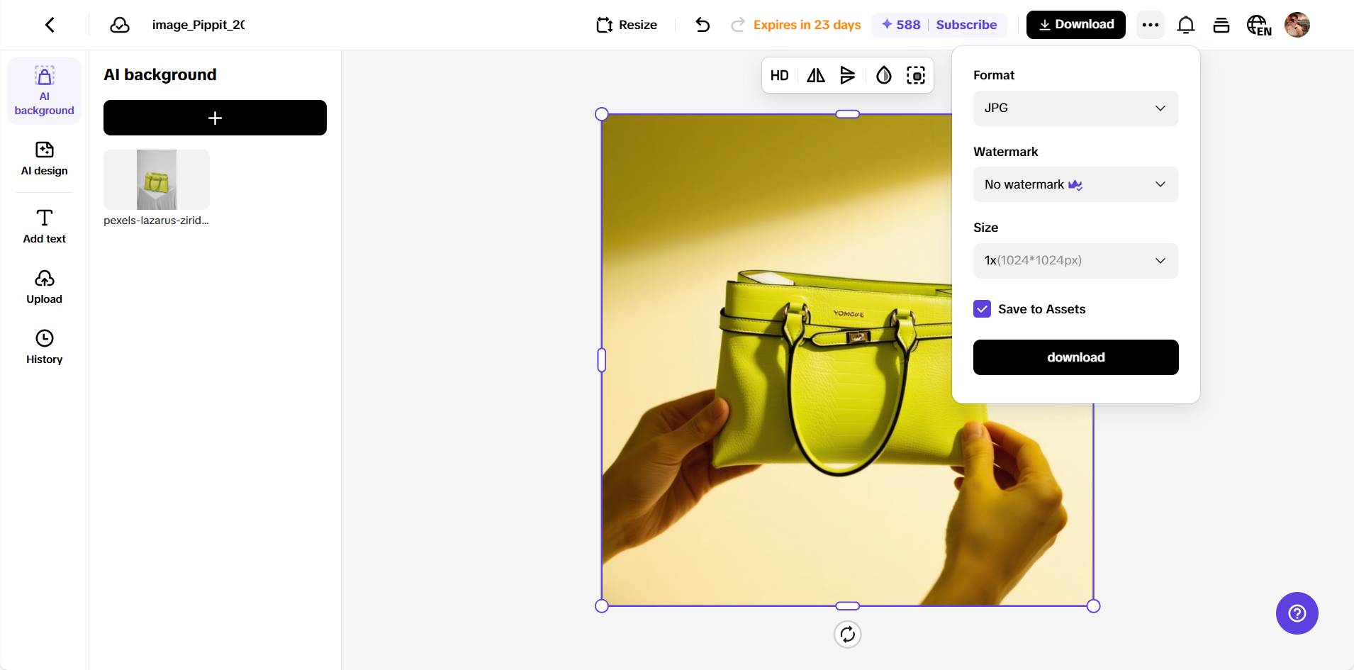Viewport: 1354px width, 670px height.
Task: Click the Save to Assets label
Action: click(x=1042, y=309)
